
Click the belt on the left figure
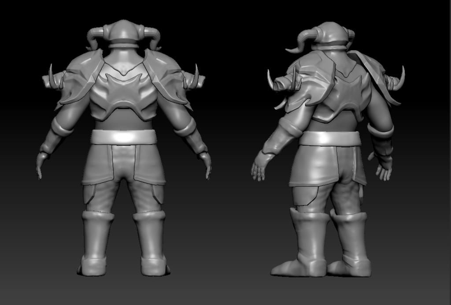point(124,137)
